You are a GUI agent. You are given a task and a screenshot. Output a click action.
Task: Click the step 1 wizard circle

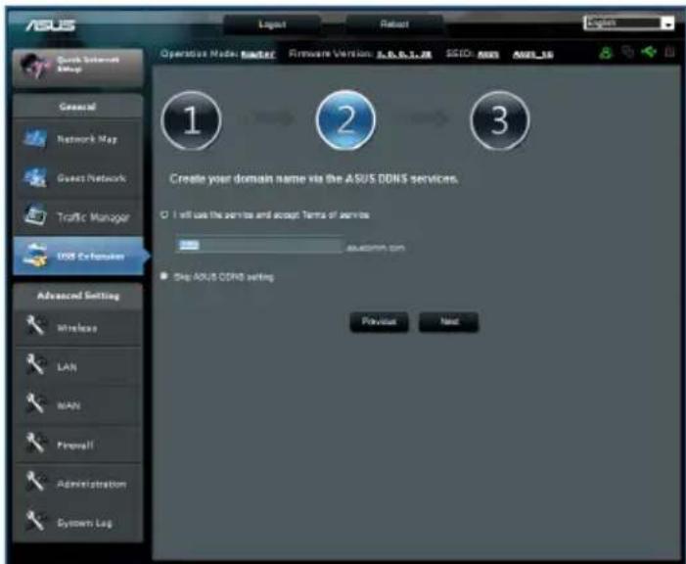click(191, 120)
